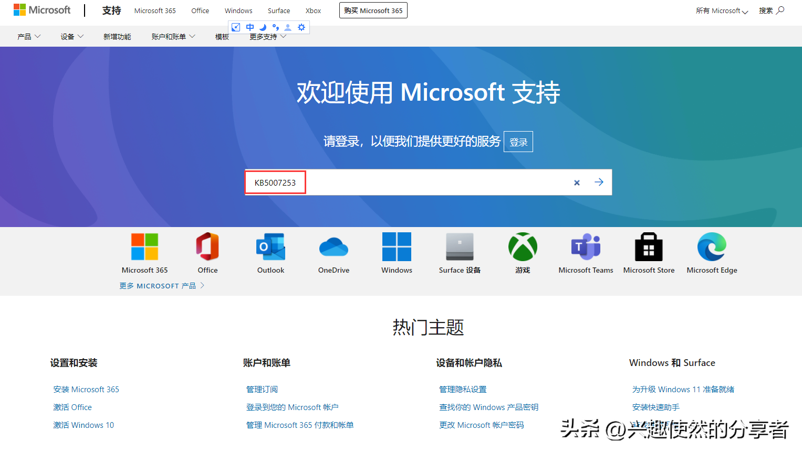Open the 激活 Windows 10 link

84,425
